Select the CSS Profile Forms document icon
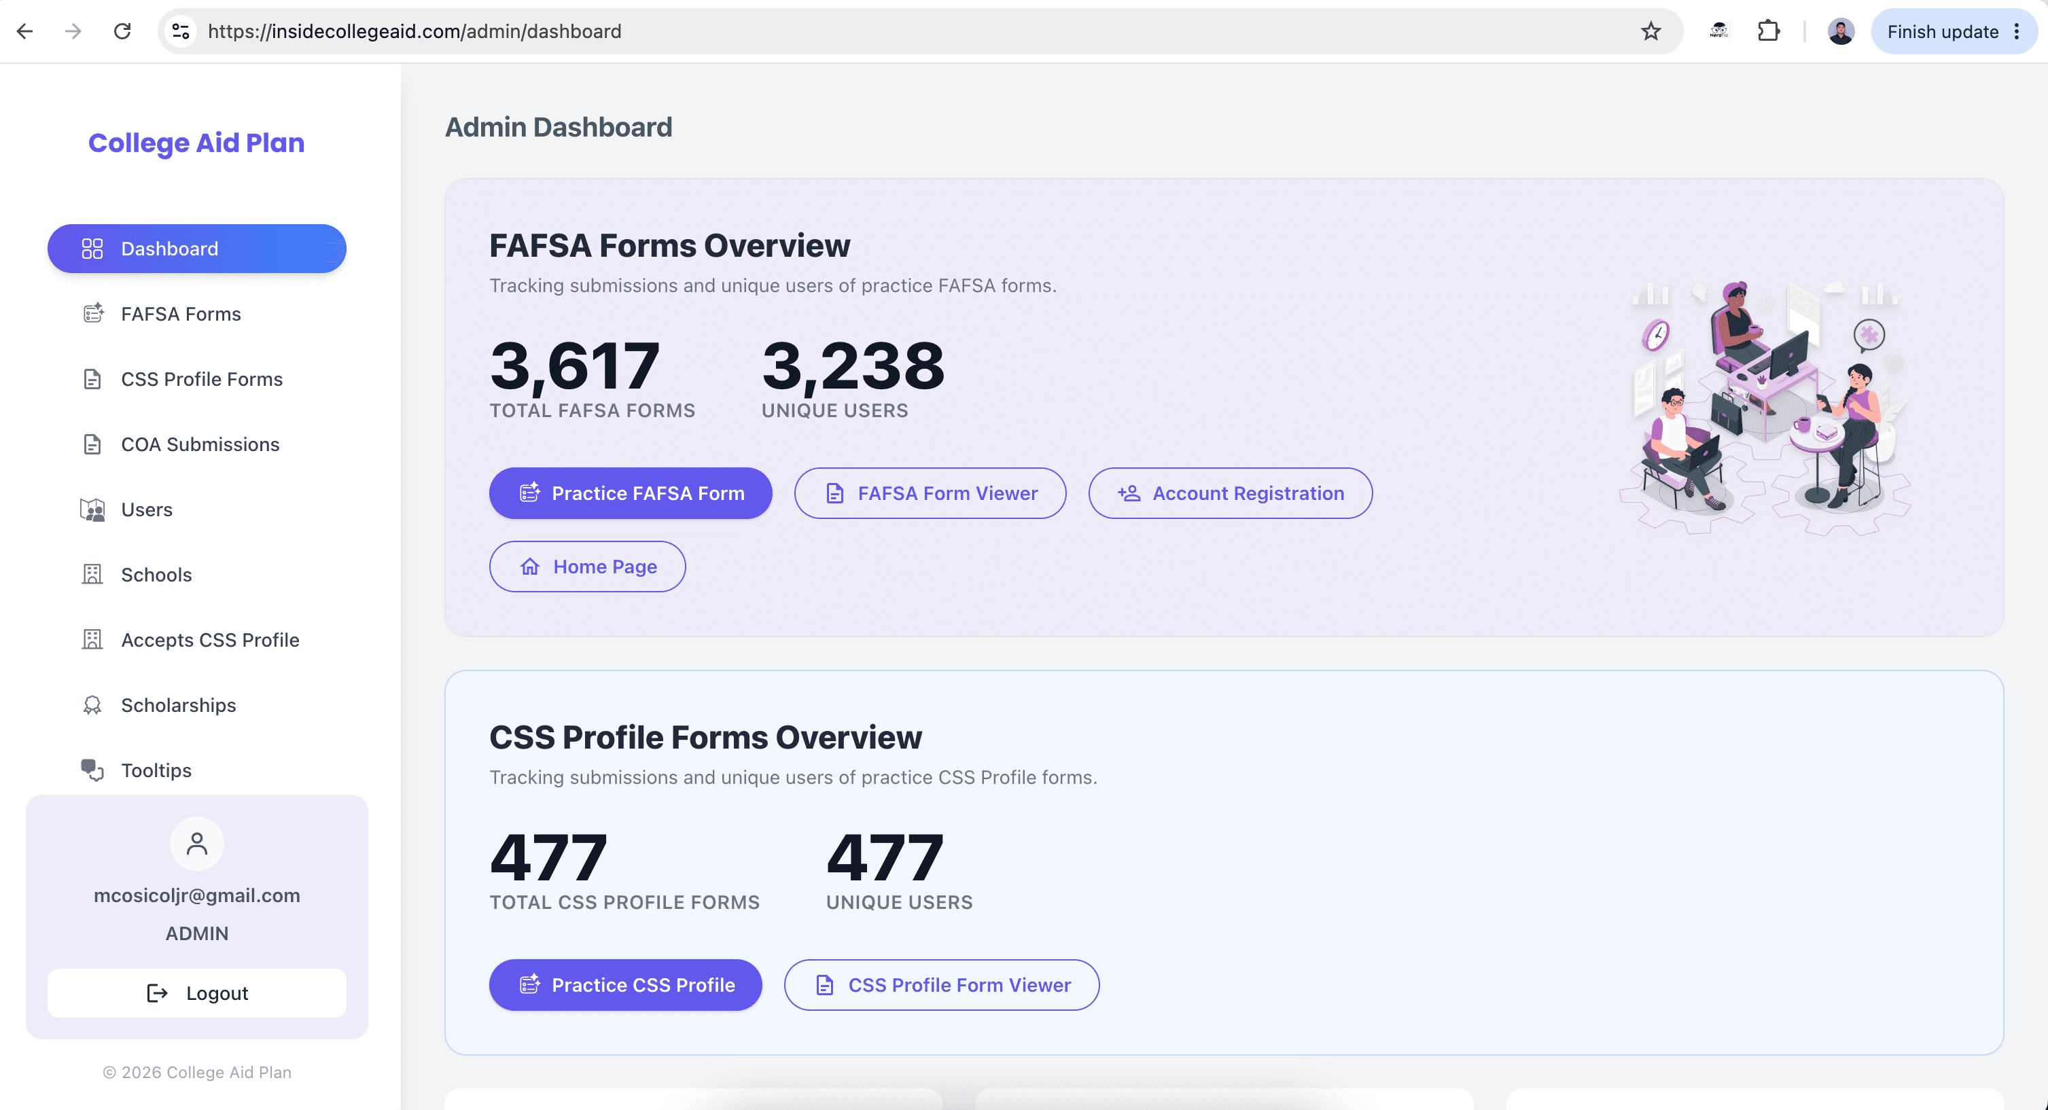This screenshot has height=1110, width=2048. 92,379
